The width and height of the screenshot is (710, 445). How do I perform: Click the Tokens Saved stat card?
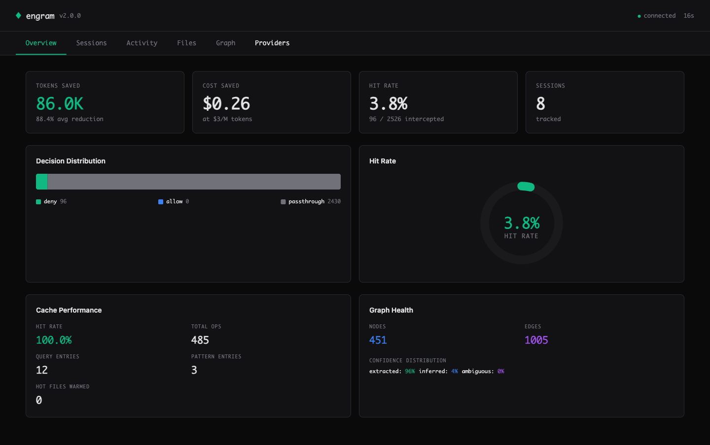[x=105, y=102]
